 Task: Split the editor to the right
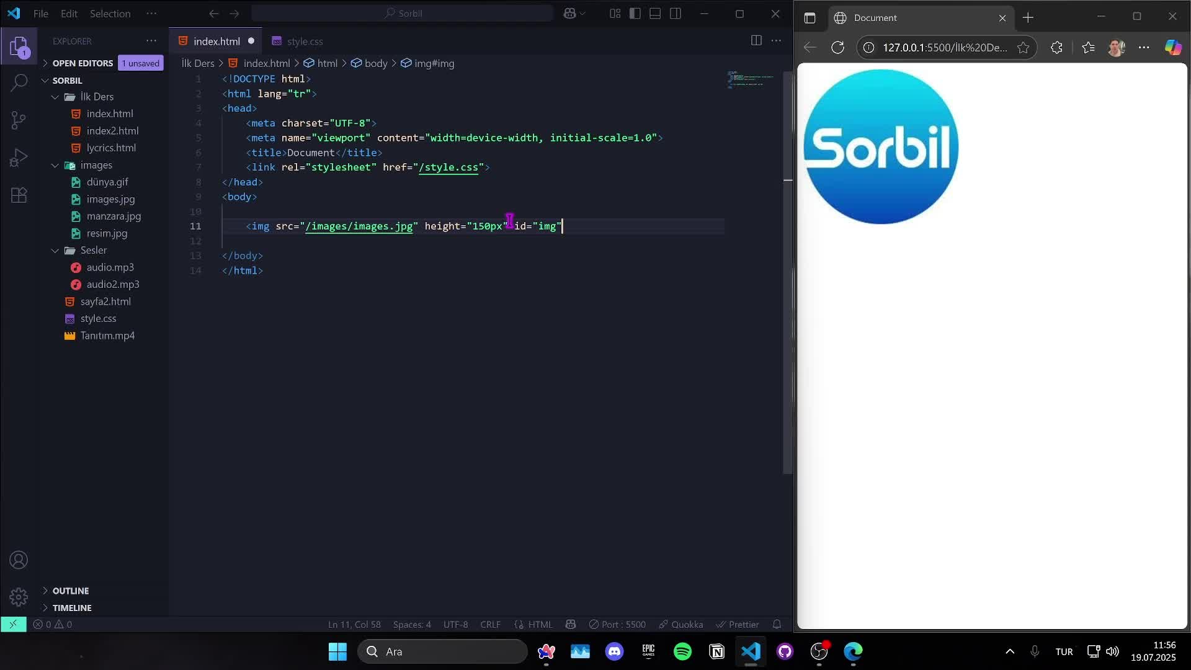pyautogui.click(x=756, y=41)
